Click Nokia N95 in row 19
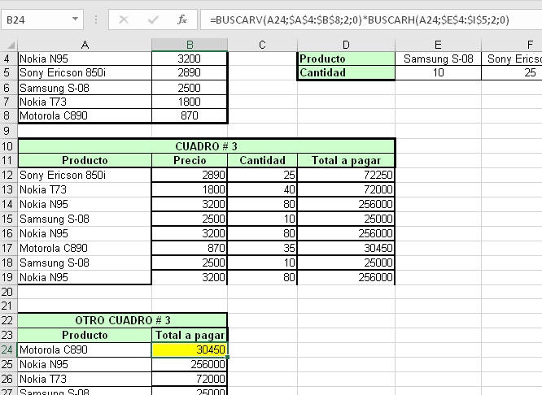Image resolution: width=542 pixels, height=395 pixels. tap(85, 277)
